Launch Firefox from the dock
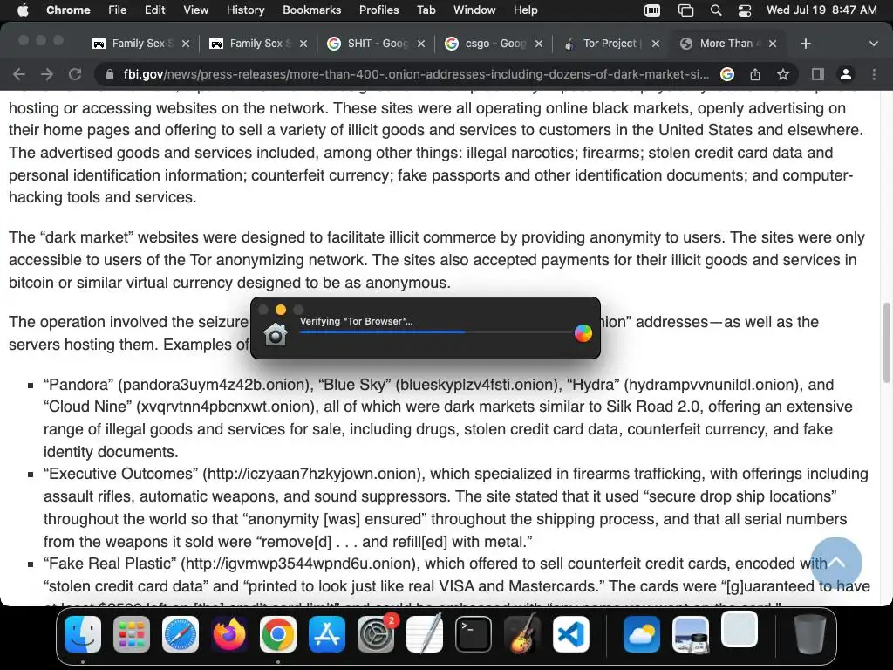 click(229, 634)
